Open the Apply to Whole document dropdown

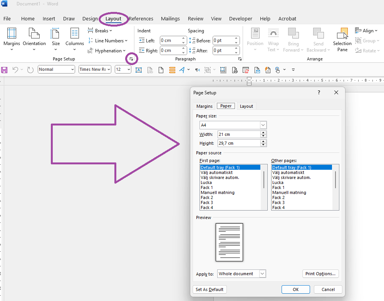coord(262,274)
